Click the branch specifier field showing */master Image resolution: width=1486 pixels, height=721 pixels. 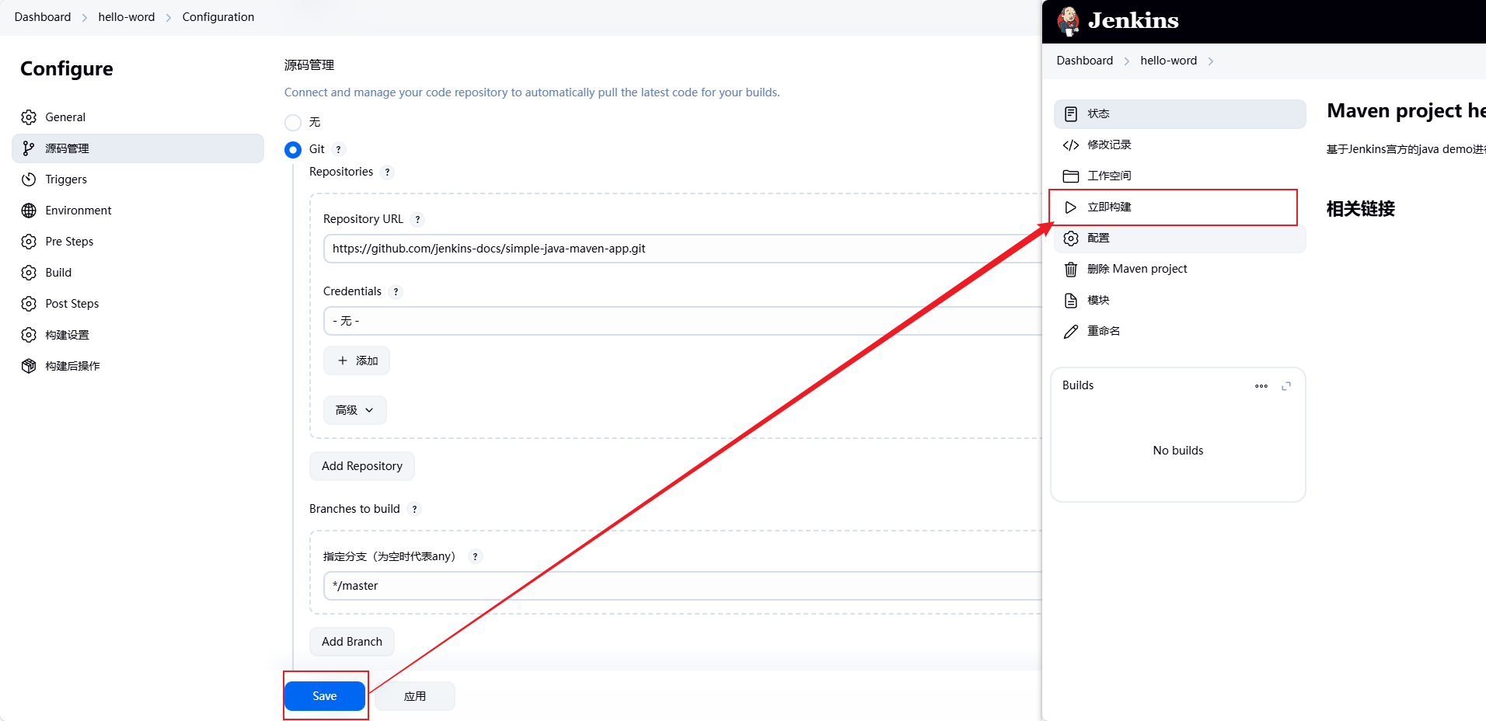click(682, 586)
